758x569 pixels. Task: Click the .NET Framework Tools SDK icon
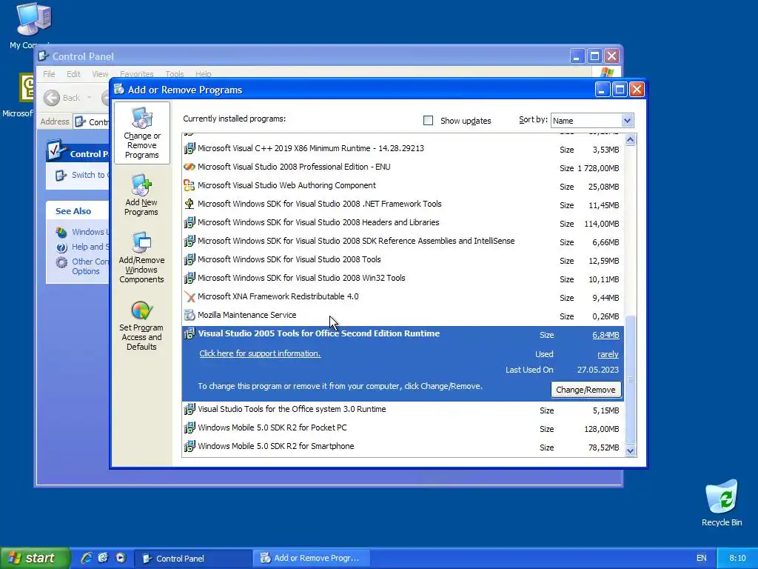tap(189, 204)
